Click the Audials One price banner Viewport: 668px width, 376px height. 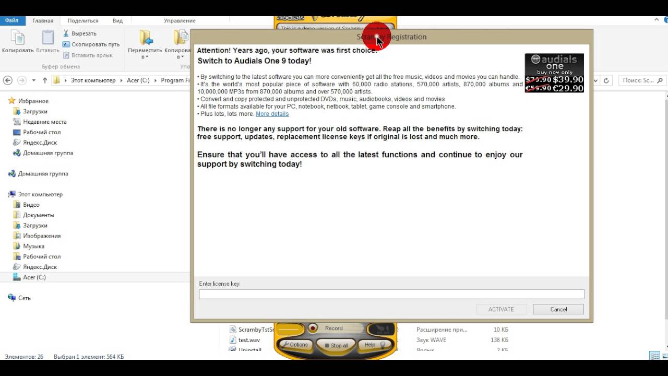pyautogui.click(x=554, y=73)
